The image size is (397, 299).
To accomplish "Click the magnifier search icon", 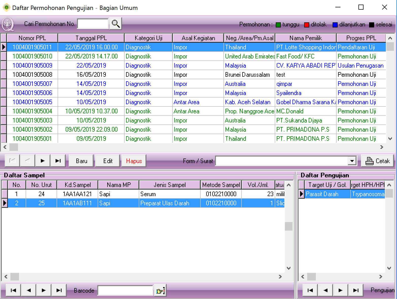I will point(116,24).
